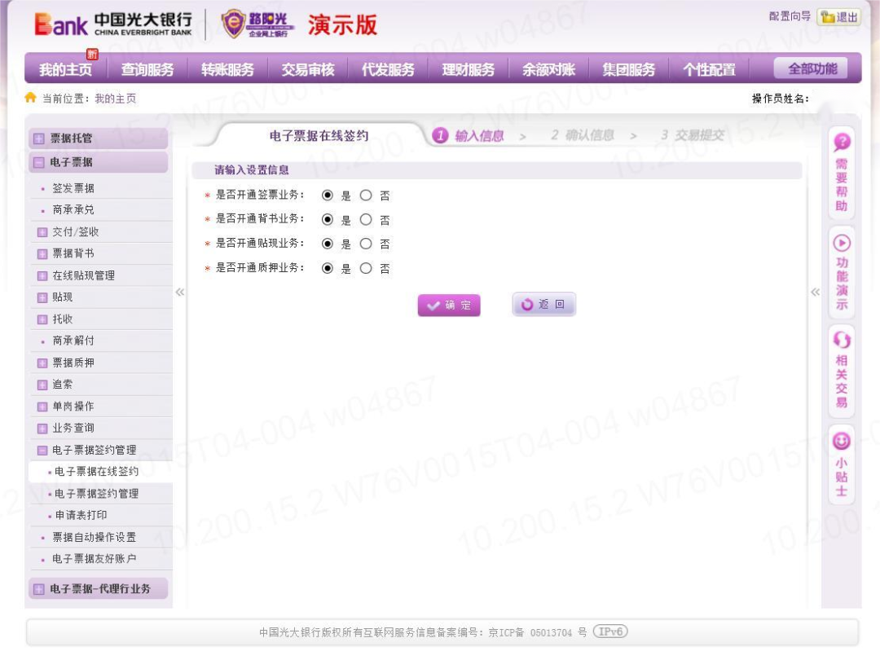Click the IPv6 badge in footer
Image resolution: width=880 pixels, height=660 pixels.
click(x=610, y=631)
